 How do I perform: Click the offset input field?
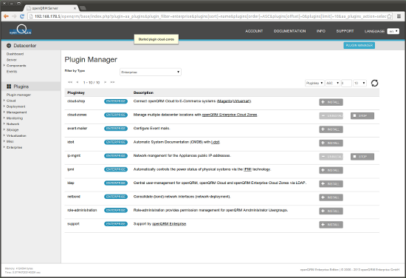pyautogui.click(x=346, y=83)
